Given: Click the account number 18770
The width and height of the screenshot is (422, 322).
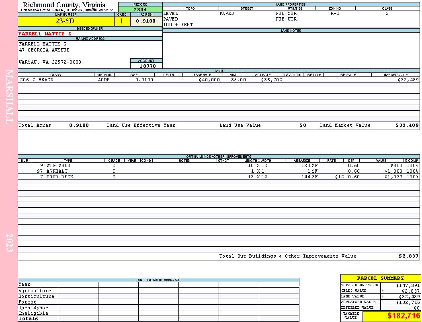Looking at the screenshot, I should [147, 66].
